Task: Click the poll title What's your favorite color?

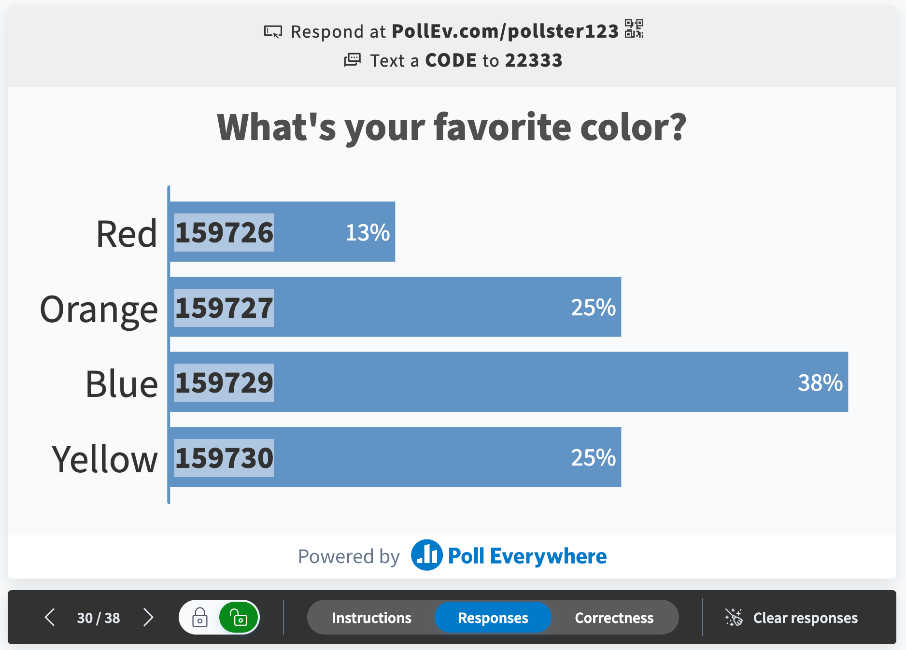Action: [x=452, y=127]
